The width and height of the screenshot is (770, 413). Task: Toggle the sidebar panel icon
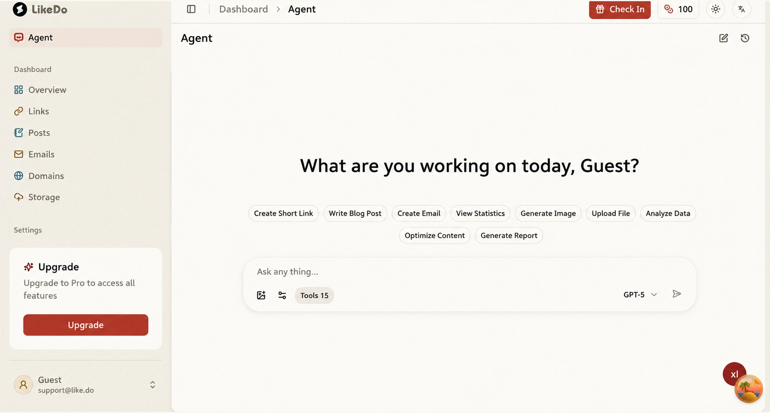click(x=191, y=9)
